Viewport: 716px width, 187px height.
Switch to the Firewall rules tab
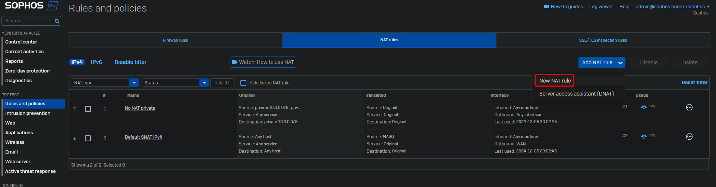[x=176, y=40]
